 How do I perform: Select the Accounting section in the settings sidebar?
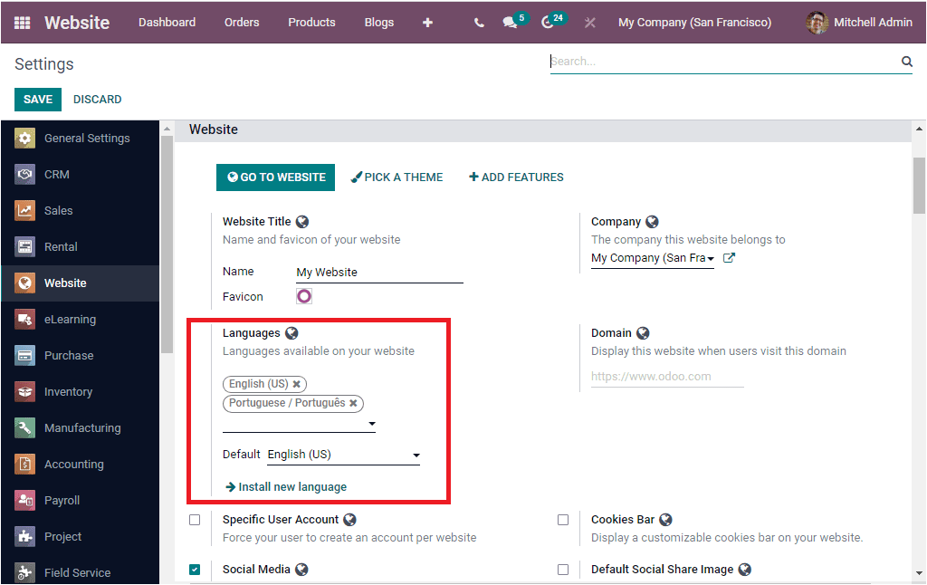[80, 464]
